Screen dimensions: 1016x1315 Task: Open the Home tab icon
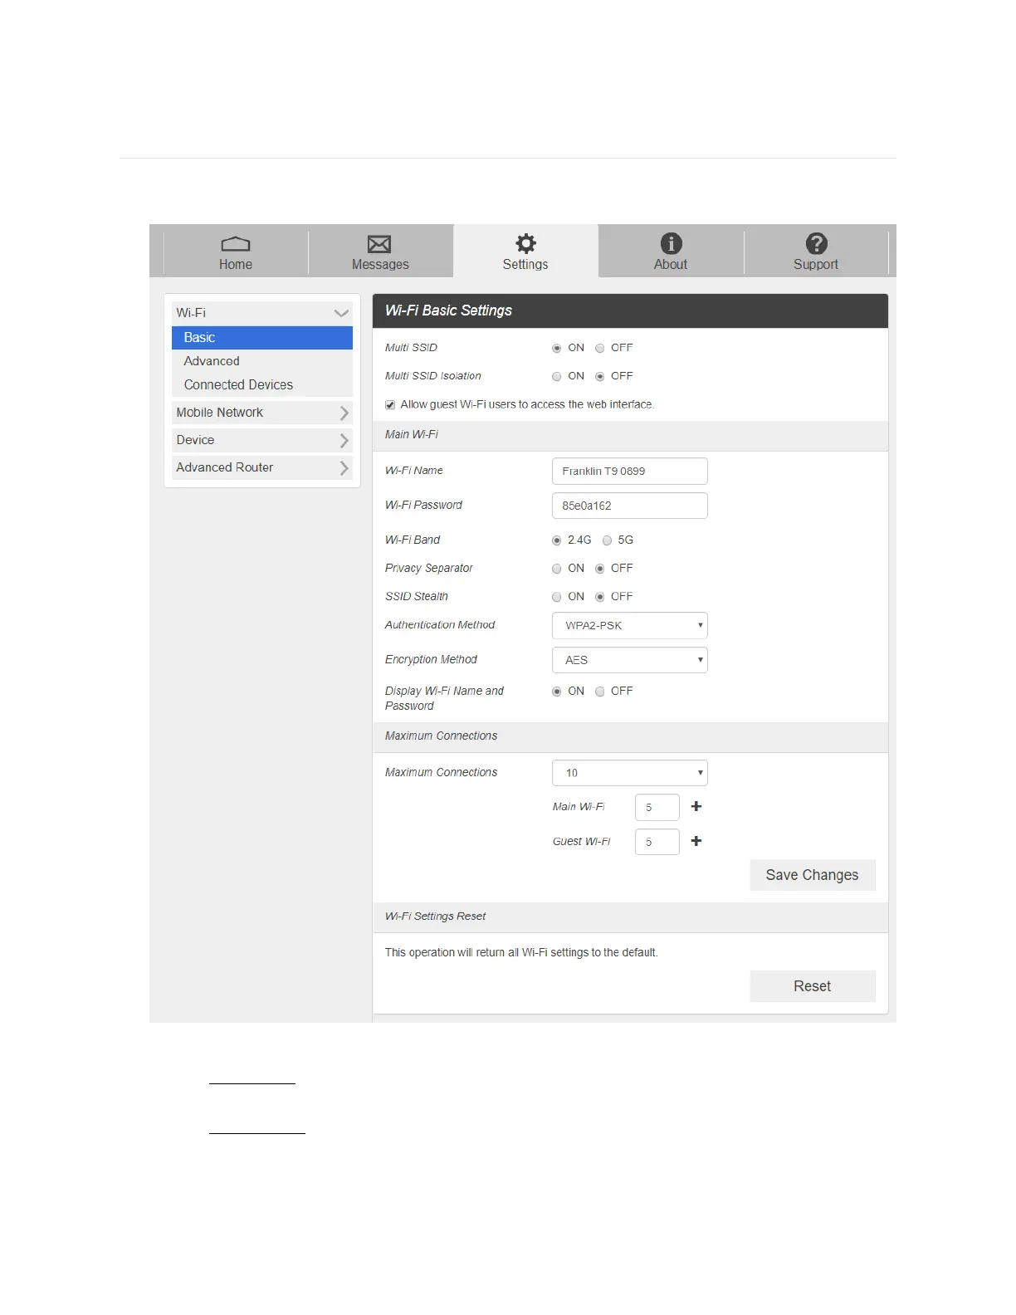(236, 243)
